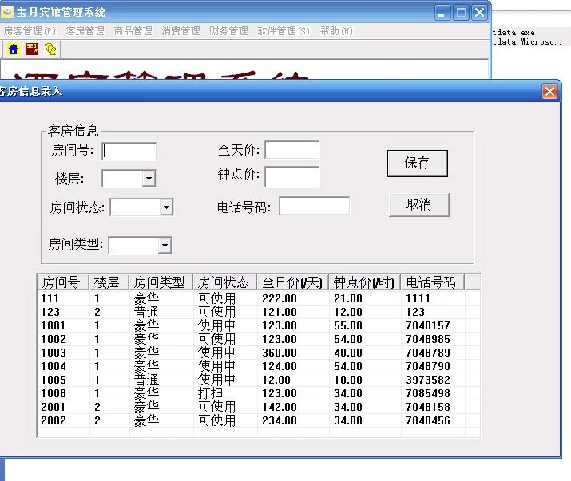
Task: Click the 保存 button
Action: tap(417, 163)
